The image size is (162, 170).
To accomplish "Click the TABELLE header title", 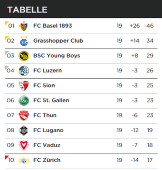I will [27, 10].
